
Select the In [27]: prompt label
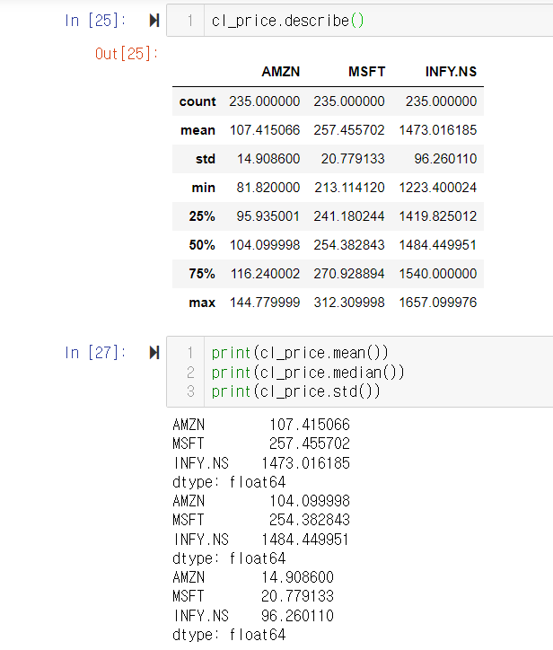click(95, 353)
